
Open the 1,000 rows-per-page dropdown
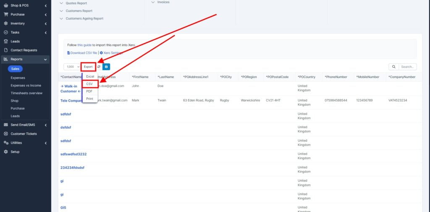click(72, 67)
